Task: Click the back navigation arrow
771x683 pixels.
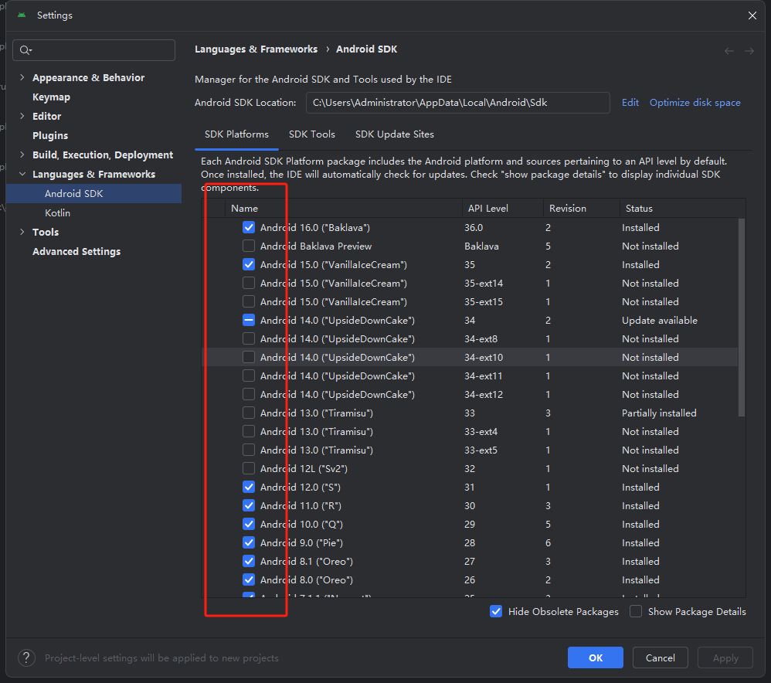Action: pos(729,51)
